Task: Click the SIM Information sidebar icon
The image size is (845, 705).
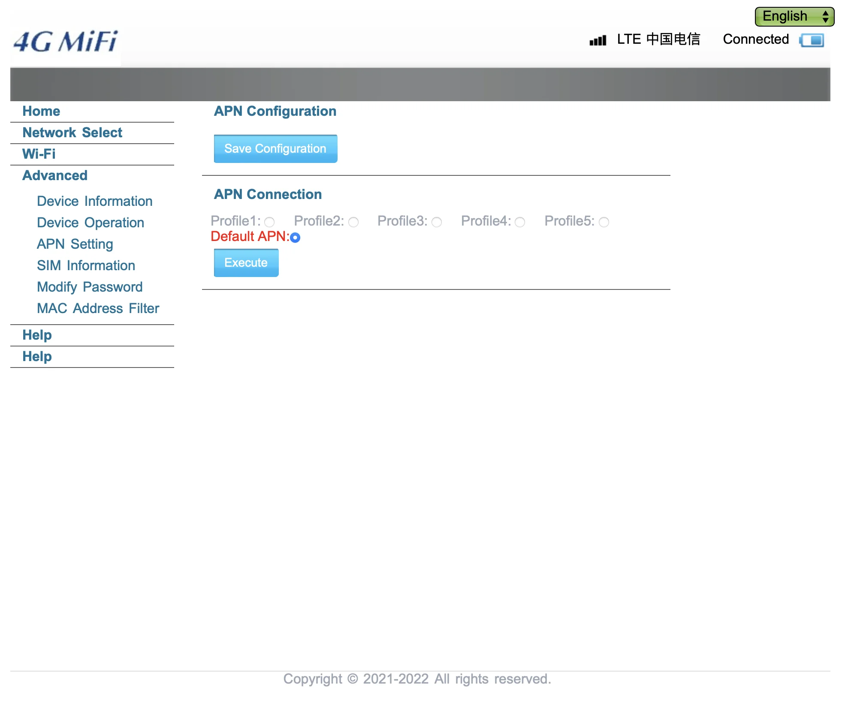Action: click(86, 265)
